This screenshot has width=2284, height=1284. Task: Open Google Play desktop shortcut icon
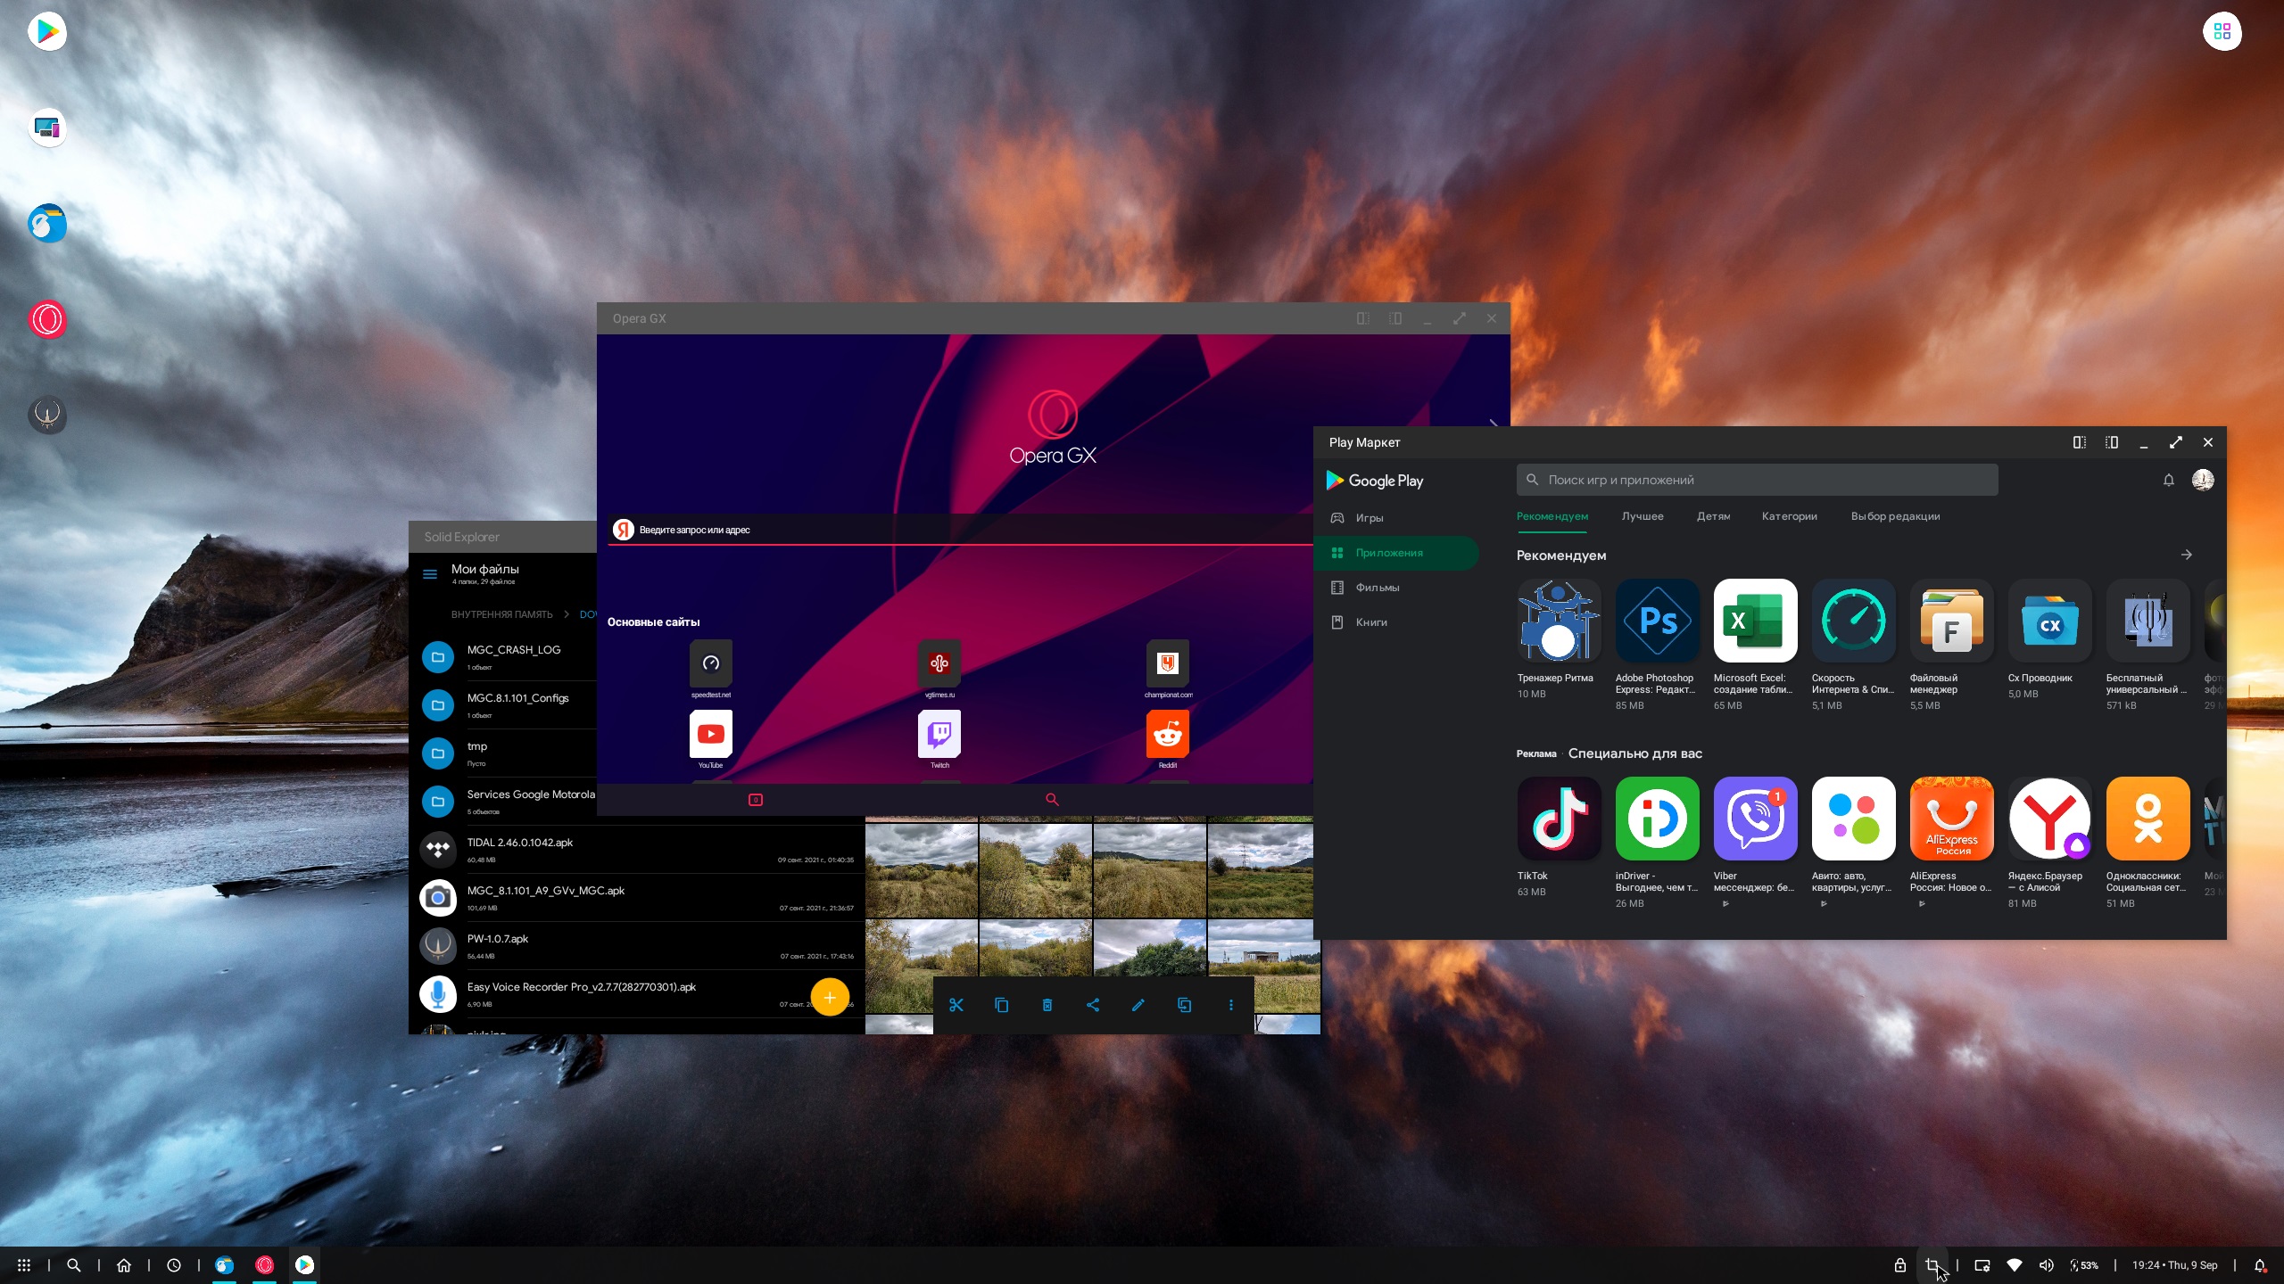(47, 32)
